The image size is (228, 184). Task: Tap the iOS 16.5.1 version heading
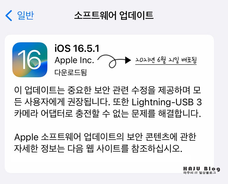[77, 48]
